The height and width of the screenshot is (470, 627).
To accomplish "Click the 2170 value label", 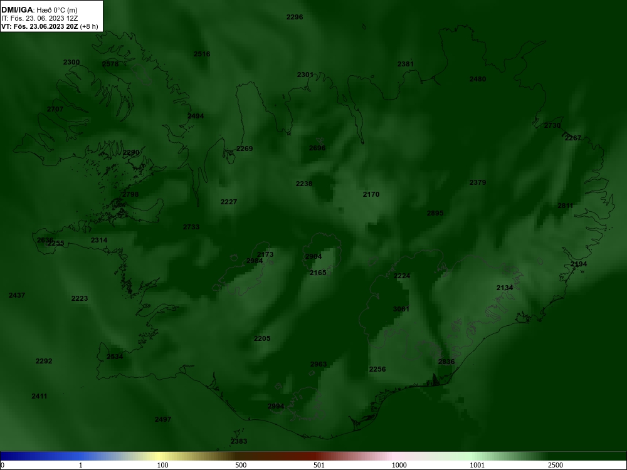I will 371,194.
